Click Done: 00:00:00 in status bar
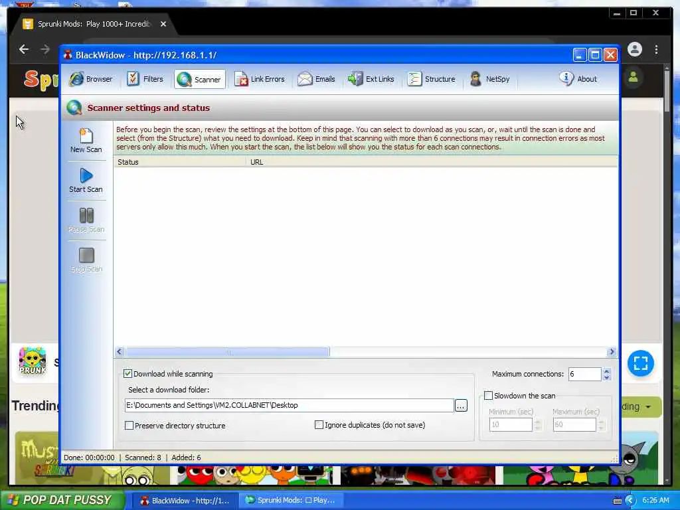The height and width of the screenshot is (510, 680). pos(89,458)
